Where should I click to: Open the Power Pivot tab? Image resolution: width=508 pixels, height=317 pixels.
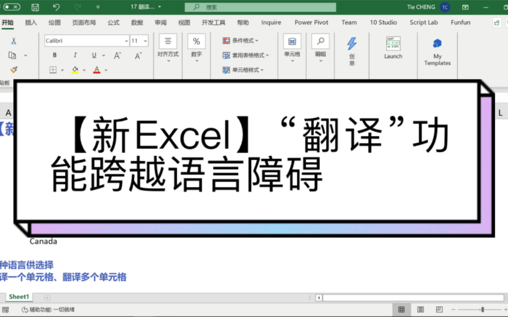pos(311,23)
